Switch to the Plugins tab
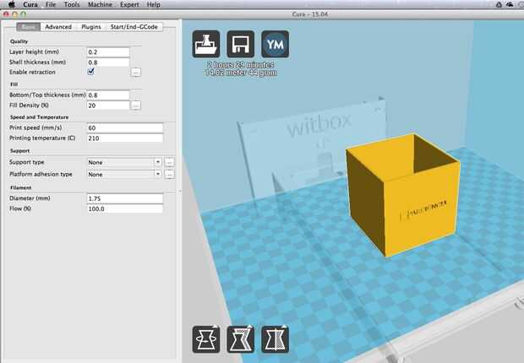Image resolution: width=524 pixels, height=363 pixels. [91, 27]
